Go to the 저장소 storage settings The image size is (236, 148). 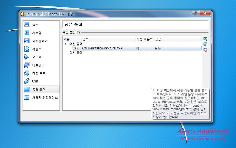41,49
